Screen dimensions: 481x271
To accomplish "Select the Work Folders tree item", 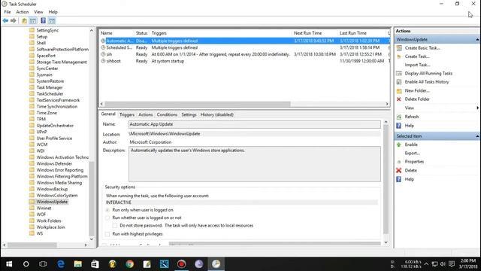I will [x=49, y=221].
